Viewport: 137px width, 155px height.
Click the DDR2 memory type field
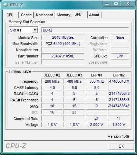(85, 30)
